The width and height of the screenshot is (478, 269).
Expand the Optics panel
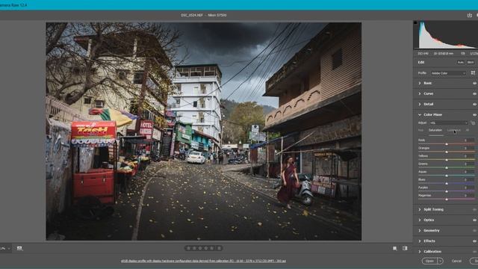click(x=420, y=220)
